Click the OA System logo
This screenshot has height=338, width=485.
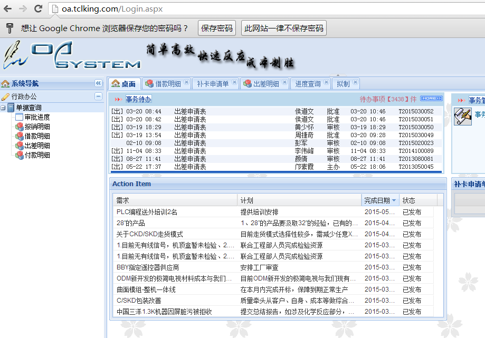72,55
